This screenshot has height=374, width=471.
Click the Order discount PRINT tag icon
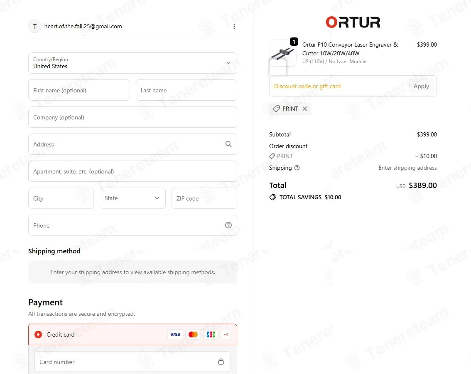pyautogui.click(x=272, y=156)
